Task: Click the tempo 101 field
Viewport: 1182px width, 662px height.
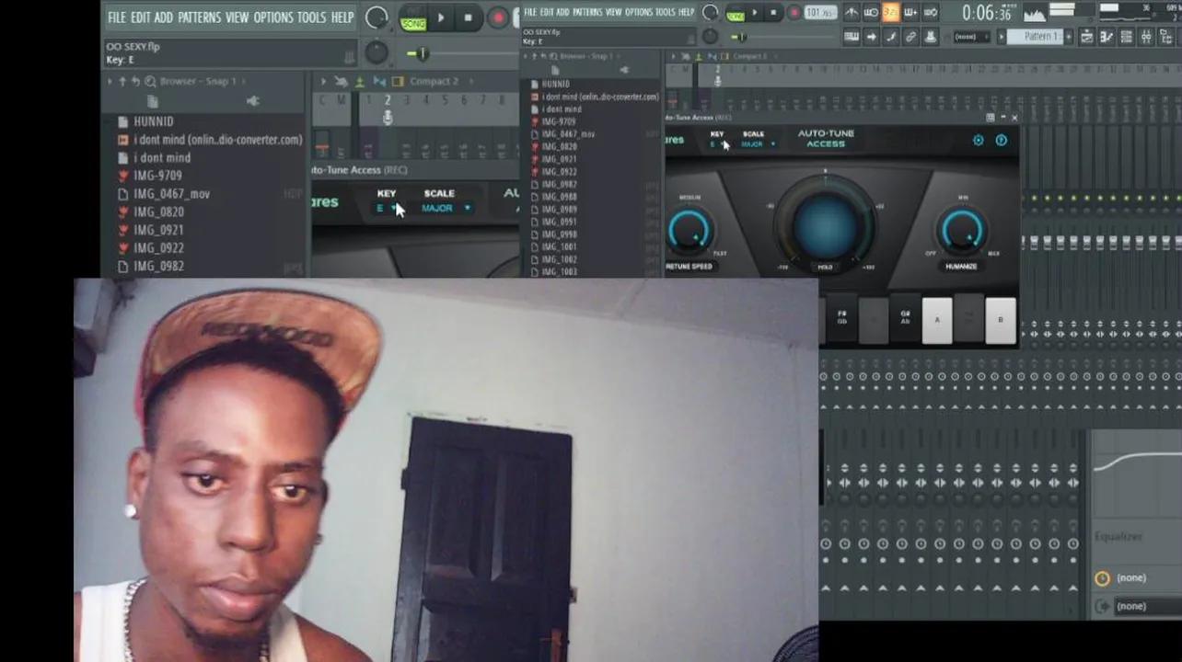Action: 819,13
